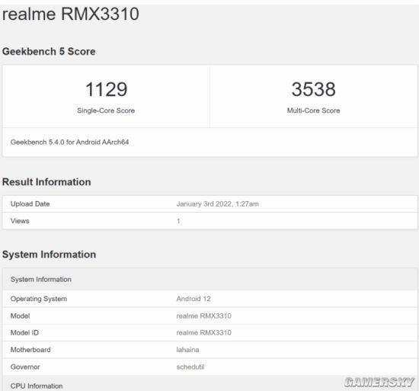Select the multi-core score 3538
Image resolution: width=419 pixels, height=391 pixels.
[x=313, y=89]
